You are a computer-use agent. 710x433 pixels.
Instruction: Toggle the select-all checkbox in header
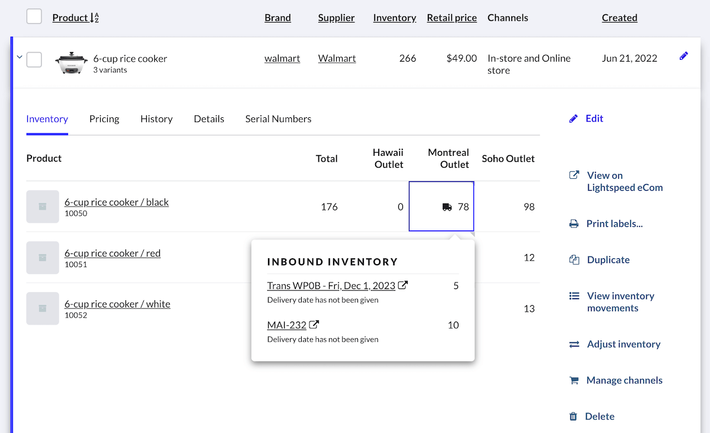pos(34,17)
